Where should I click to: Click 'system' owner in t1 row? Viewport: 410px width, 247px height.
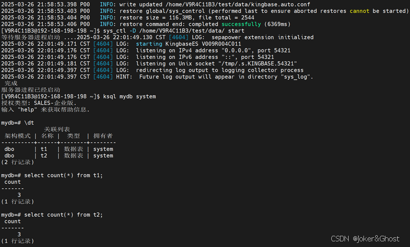click(103, 149)
